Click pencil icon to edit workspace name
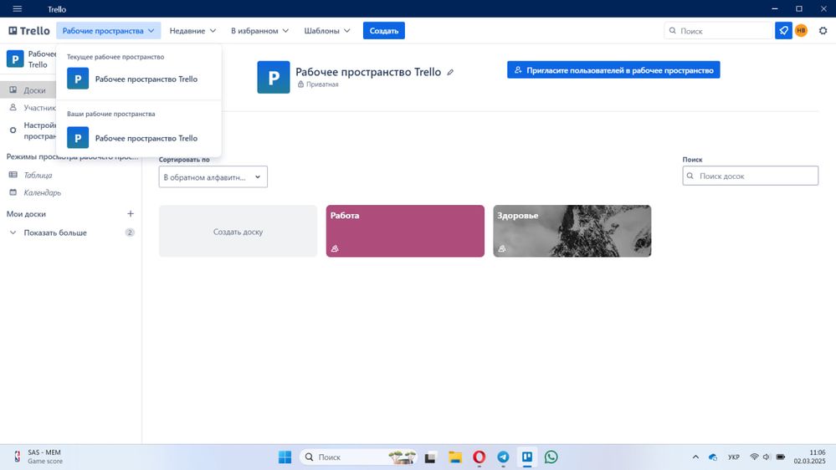The width and height of the screenshot is (836, 470). point(450,73)
